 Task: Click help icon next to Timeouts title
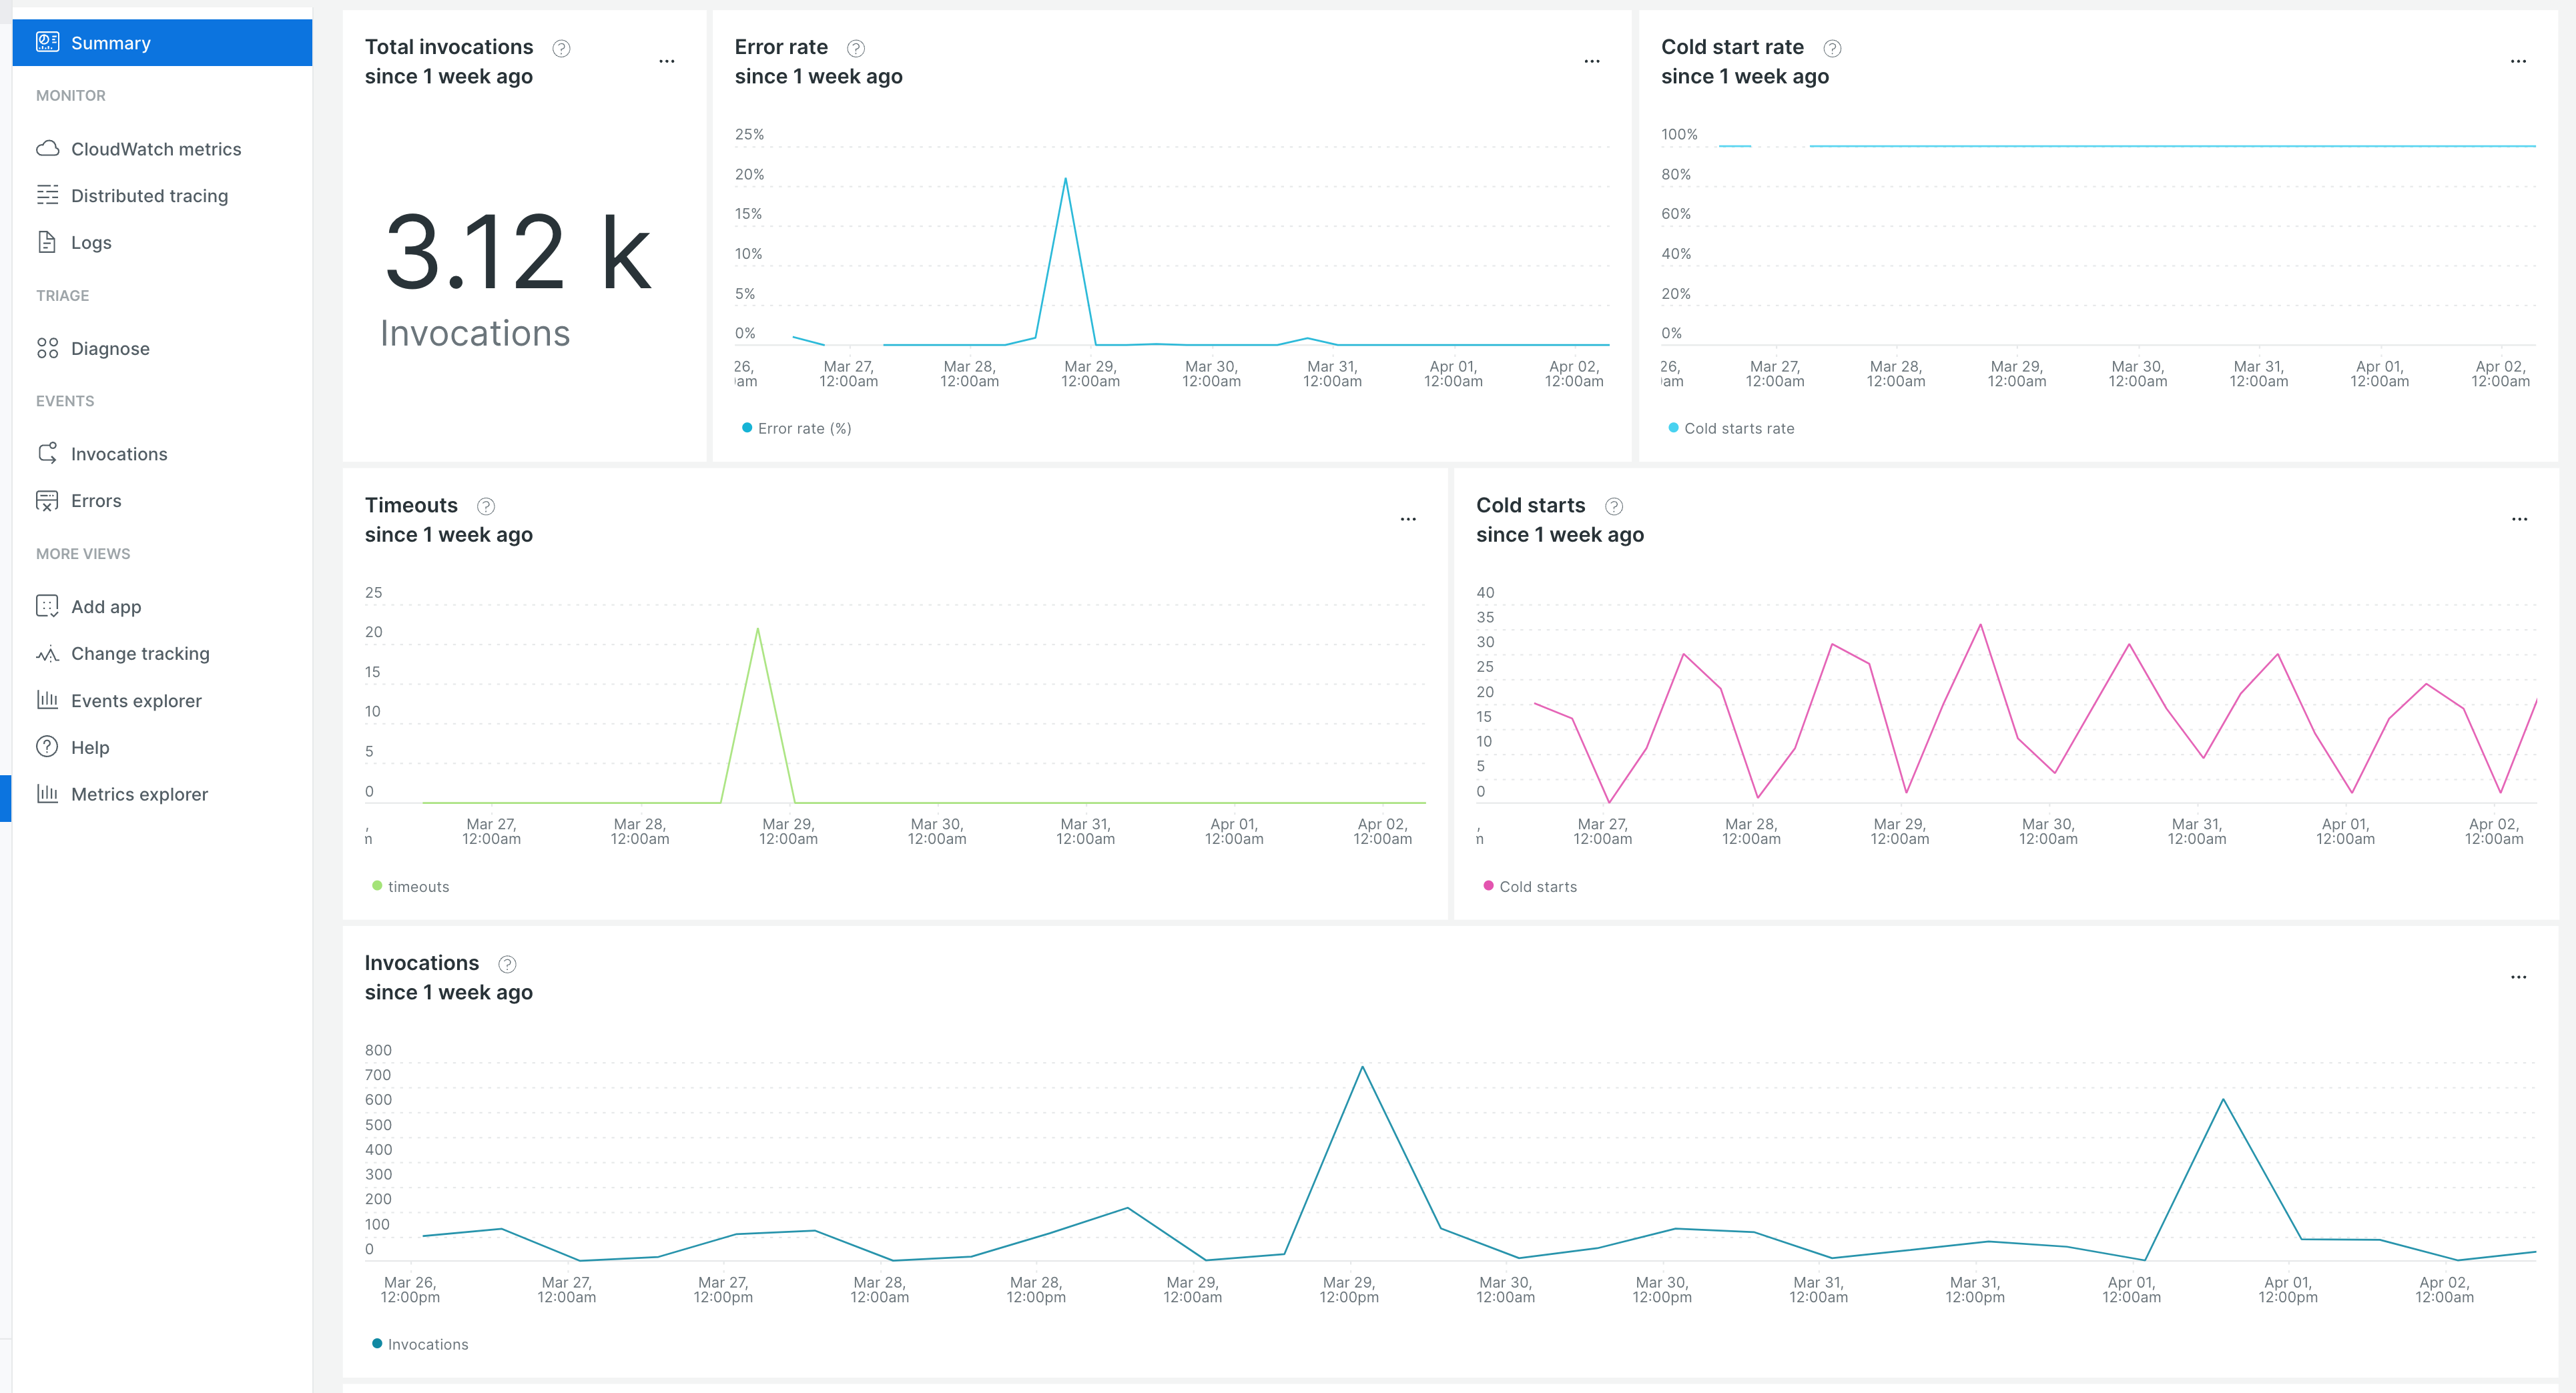pyautogui.click(x=486, y=506)
